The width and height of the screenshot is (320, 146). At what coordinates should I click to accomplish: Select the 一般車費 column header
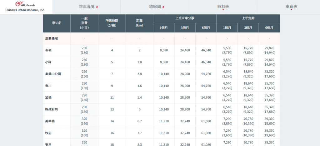pos(84,23)
